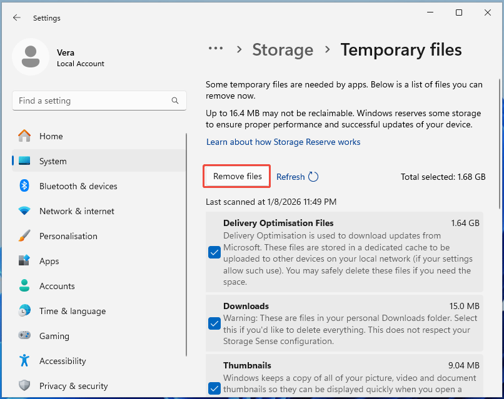Click the Network & internet globe icon
This screenshot has width=504, height=399.
(24, 211)
